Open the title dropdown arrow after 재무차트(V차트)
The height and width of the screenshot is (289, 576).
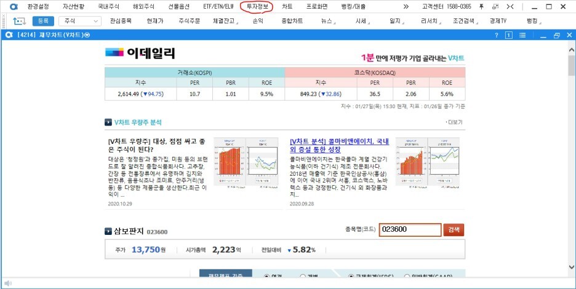pyautogui.click(x=87, y=35)
